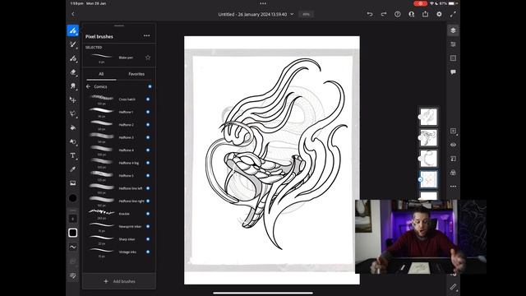Open the black color chip
Image resolution: width=526 pixels, height=296 pixels.
click(73, 198)
